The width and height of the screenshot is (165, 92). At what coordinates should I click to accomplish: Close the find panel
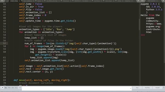point(163,87)
